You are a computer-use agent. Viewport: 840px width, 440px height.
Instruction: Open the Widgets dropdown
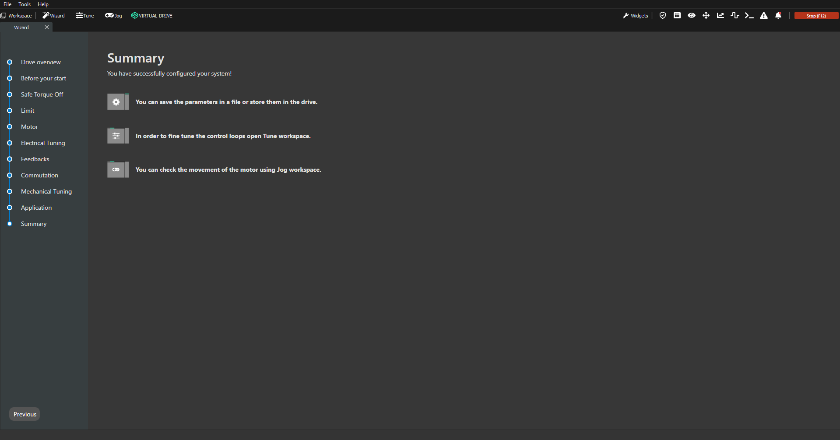coord(635,16)
